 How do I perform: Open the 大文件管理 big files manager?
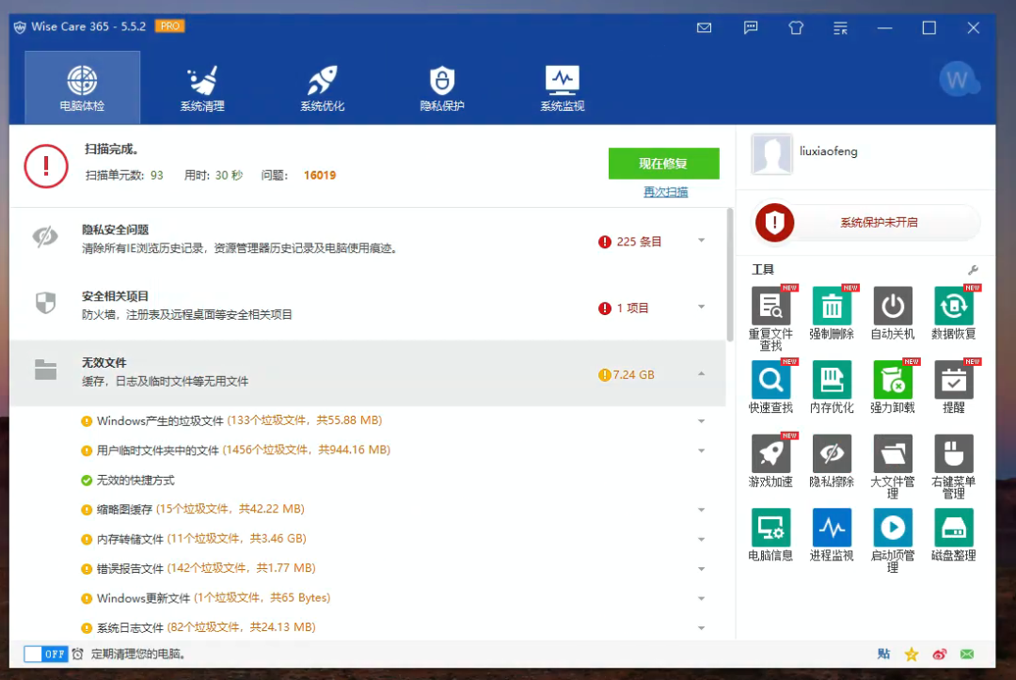click(x=892, y=467)
